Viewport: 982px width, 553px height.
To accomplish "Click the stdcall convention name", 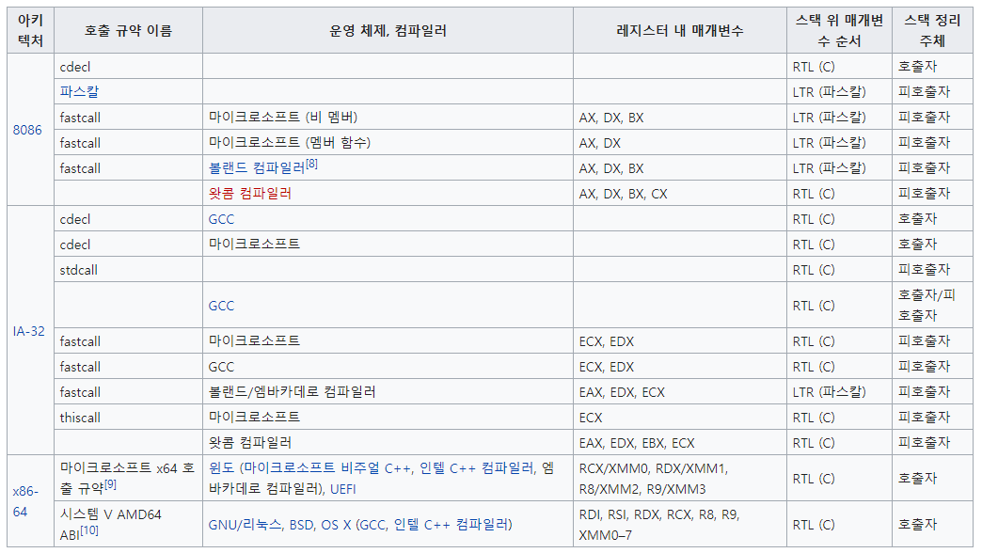I will click(79, 270).
